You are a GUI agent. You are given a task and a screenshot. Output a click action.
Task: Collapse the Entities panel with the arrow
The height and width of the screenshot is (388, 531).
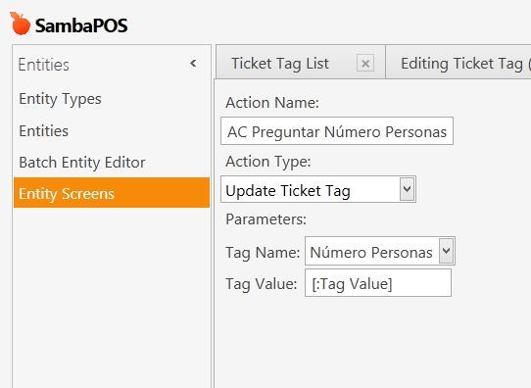click(x=193, y=64)
